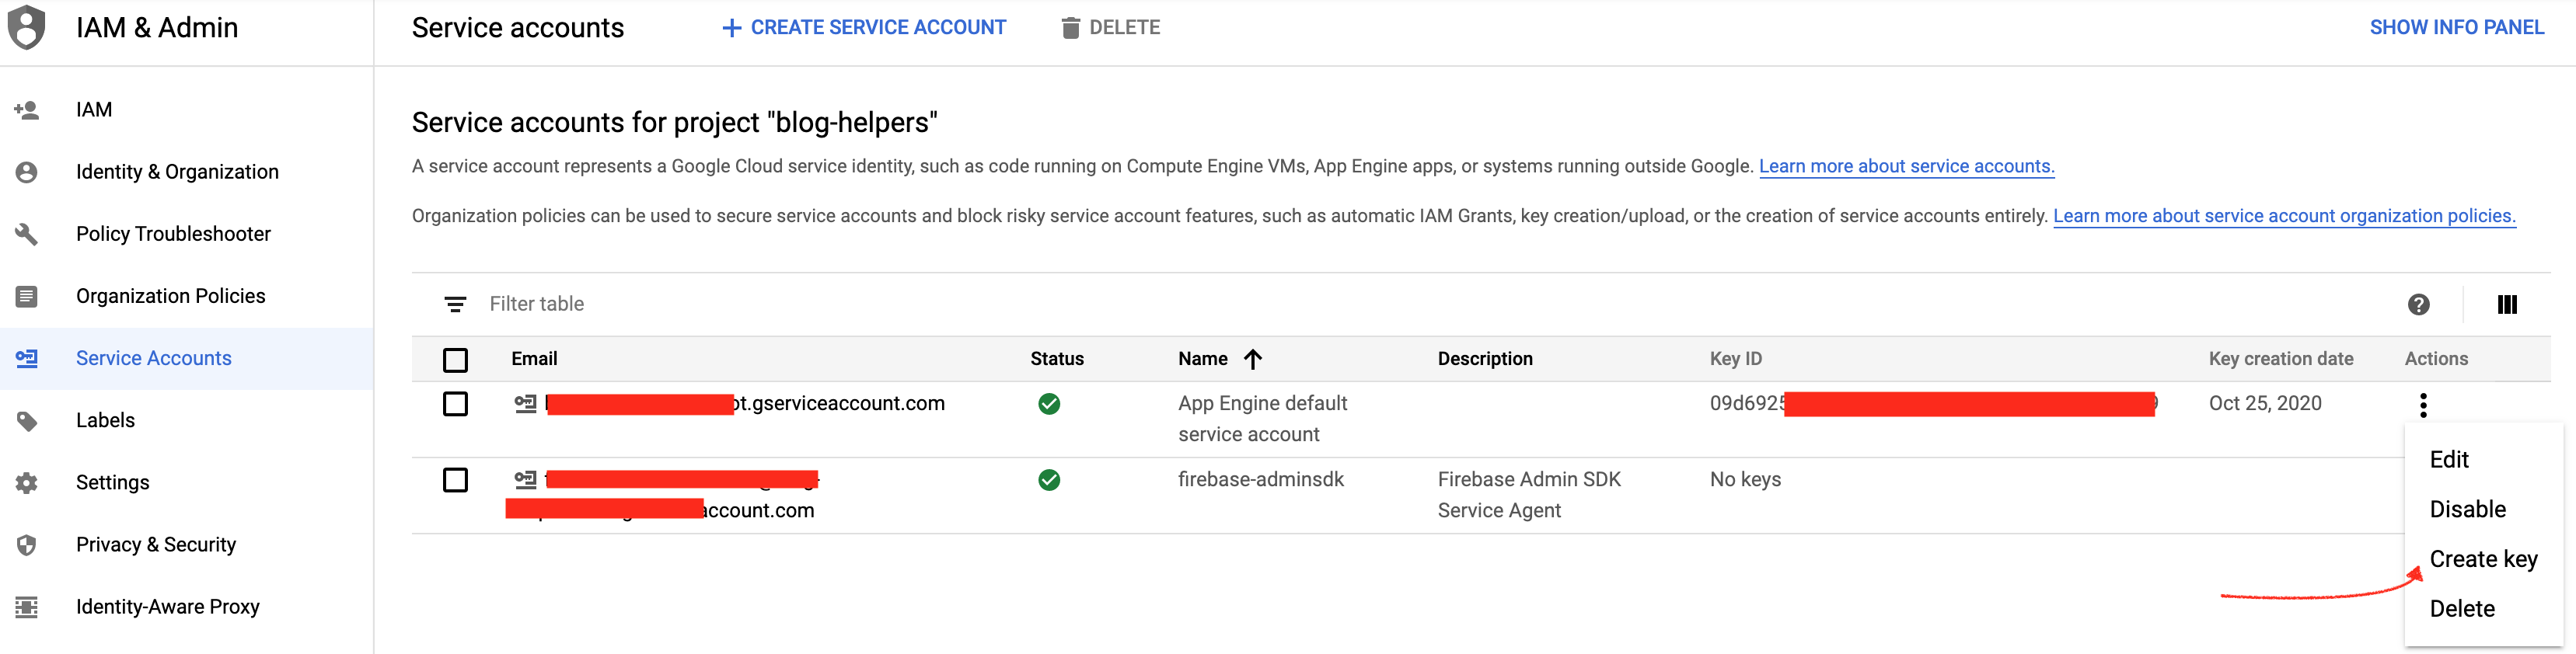Viewport: 2576px width, 654px height.
Task: Choose Disable from the actions menu
Action: [2484, 509]
